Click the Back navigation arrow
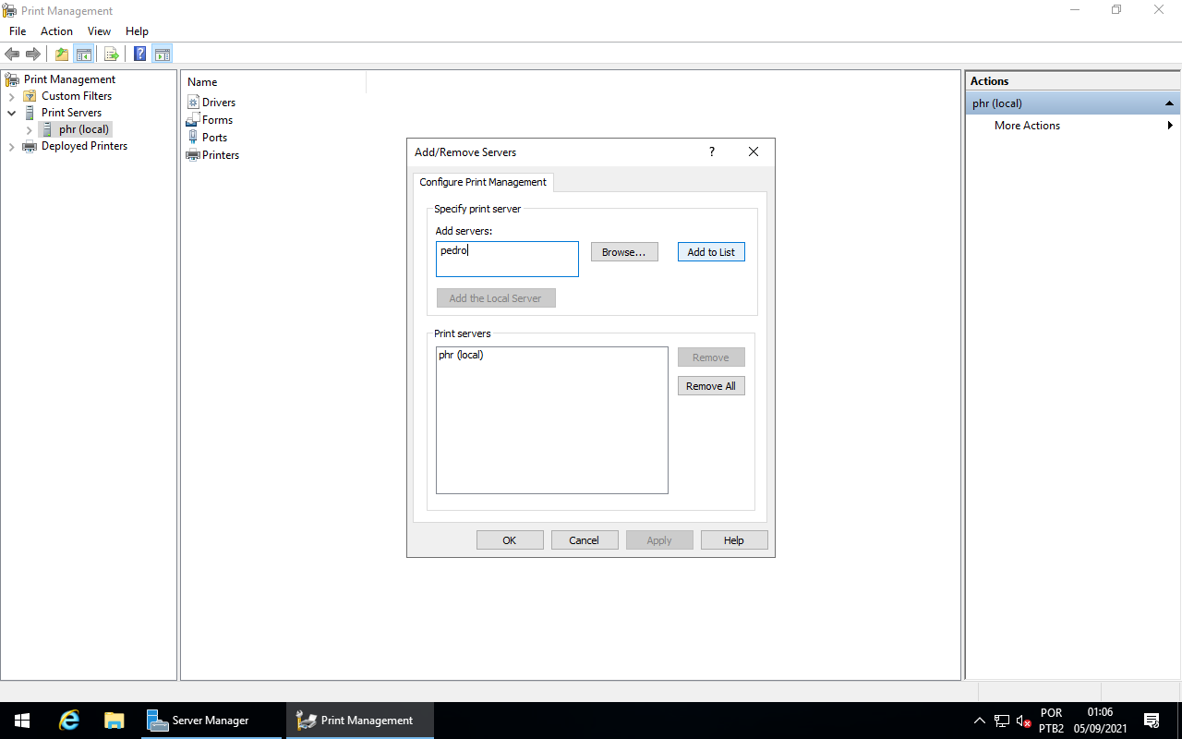This screenshot has height=739, width=1182. pyautogui.click(x=12, y=53)
